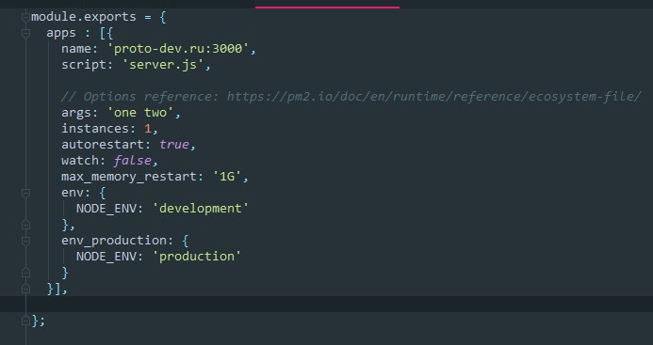Click the 'development' string value
Viewport: 653px width, 345px height.
point(201,209)
